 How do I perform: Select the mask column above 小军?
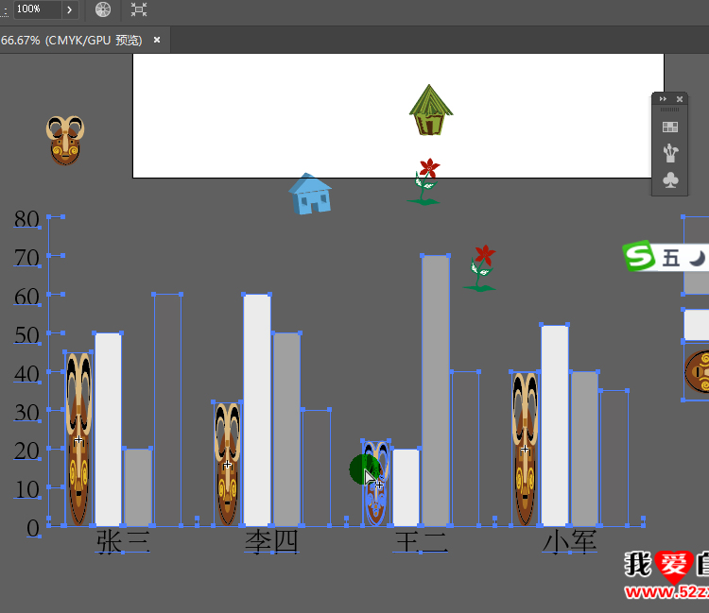(525, 449)
